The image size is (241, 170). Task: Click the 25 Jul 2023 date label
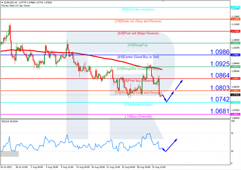click(x=6, y=167)
